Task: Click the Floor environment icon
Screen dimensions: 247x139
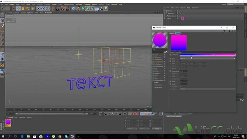Action: pos(97,8)
